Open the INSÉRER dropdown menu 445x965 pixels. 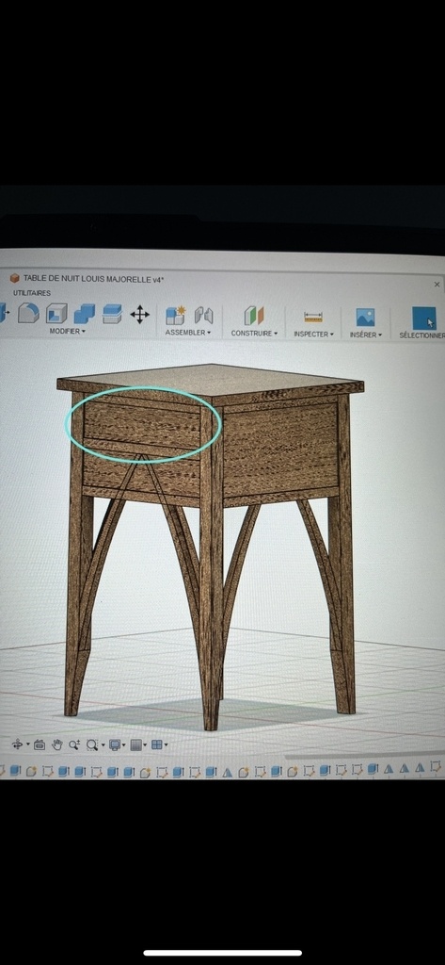pos(366,335)
